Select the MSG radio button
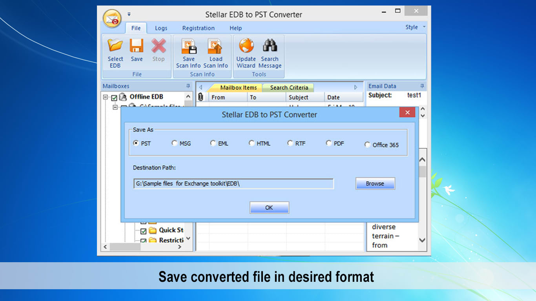 tap(175, 143)
